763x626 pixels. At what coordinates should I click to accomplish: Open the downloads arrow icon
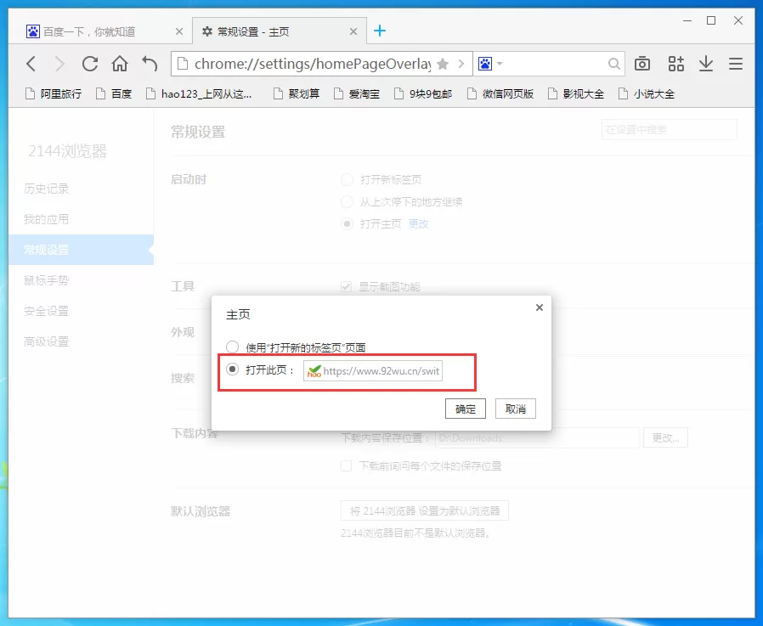tap(706, 64)
